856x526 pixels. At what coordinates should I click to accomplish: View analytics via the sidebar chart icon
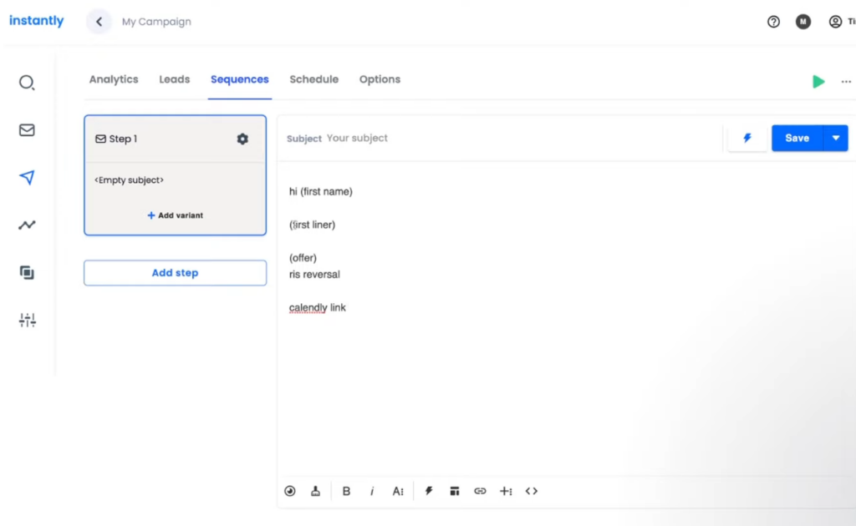(x=27, y=225)
